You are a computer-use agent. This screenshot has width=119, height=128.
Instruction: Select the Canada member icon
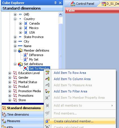26,23
